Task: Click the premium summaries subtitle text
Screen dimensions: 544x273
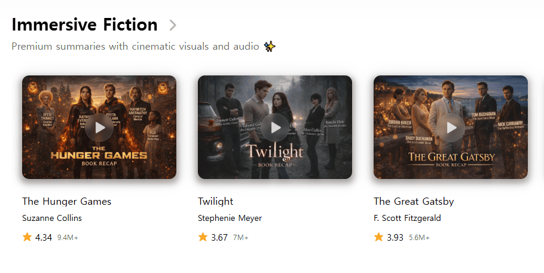Action: coord(135,46)
